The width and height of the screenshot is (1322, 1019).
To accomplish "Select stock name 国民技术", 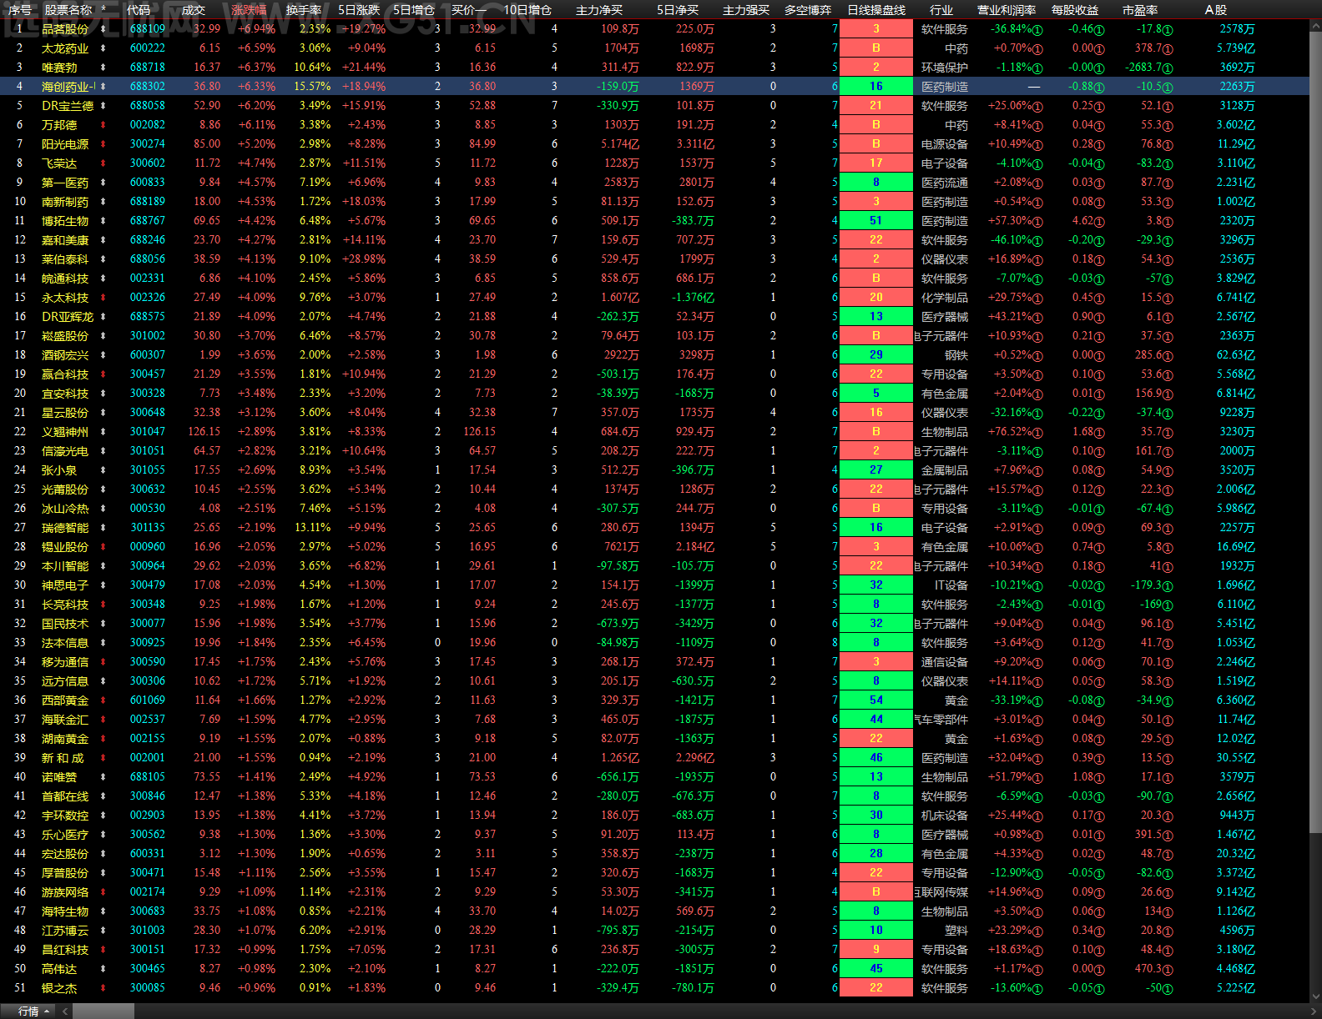I will click(x=65, y=624).
